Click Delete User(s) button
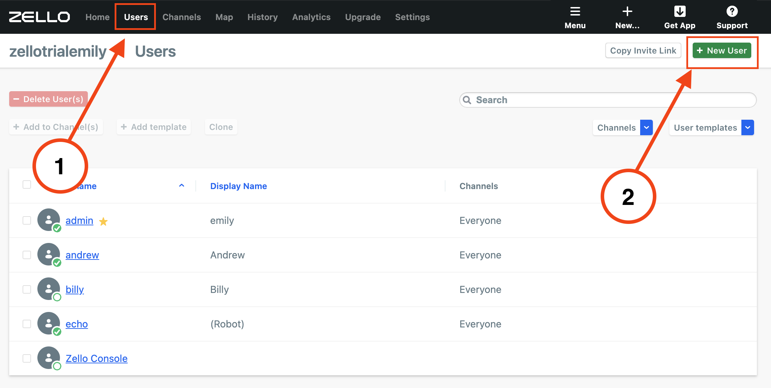 48,99
